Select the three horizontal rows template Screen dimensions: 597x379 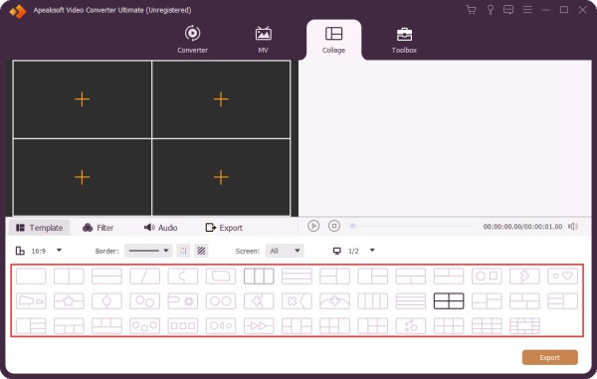point(297,276)
